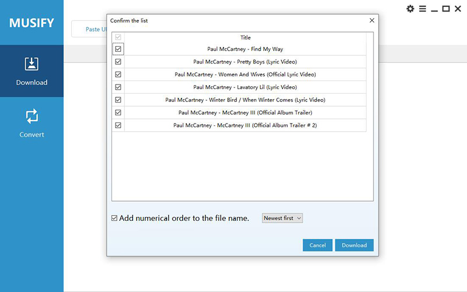
Task: Select title 'Paul McCartney - Find My Way'
Action: pos(245,49)
